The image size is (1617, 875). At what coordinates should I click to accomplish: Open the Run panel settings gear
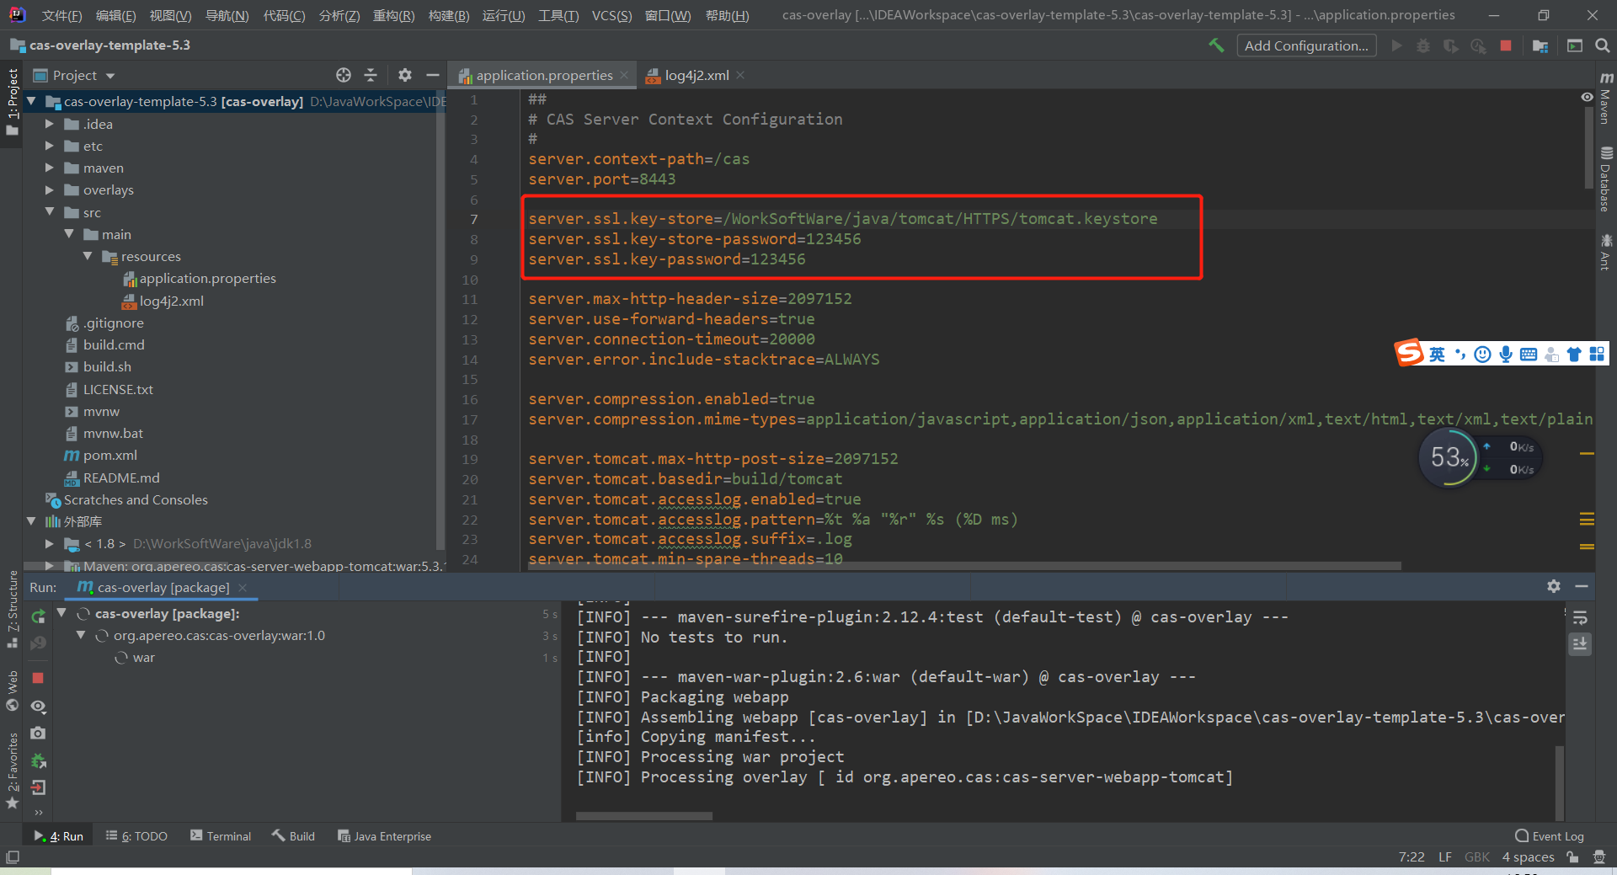click(x=1554, y=586)
